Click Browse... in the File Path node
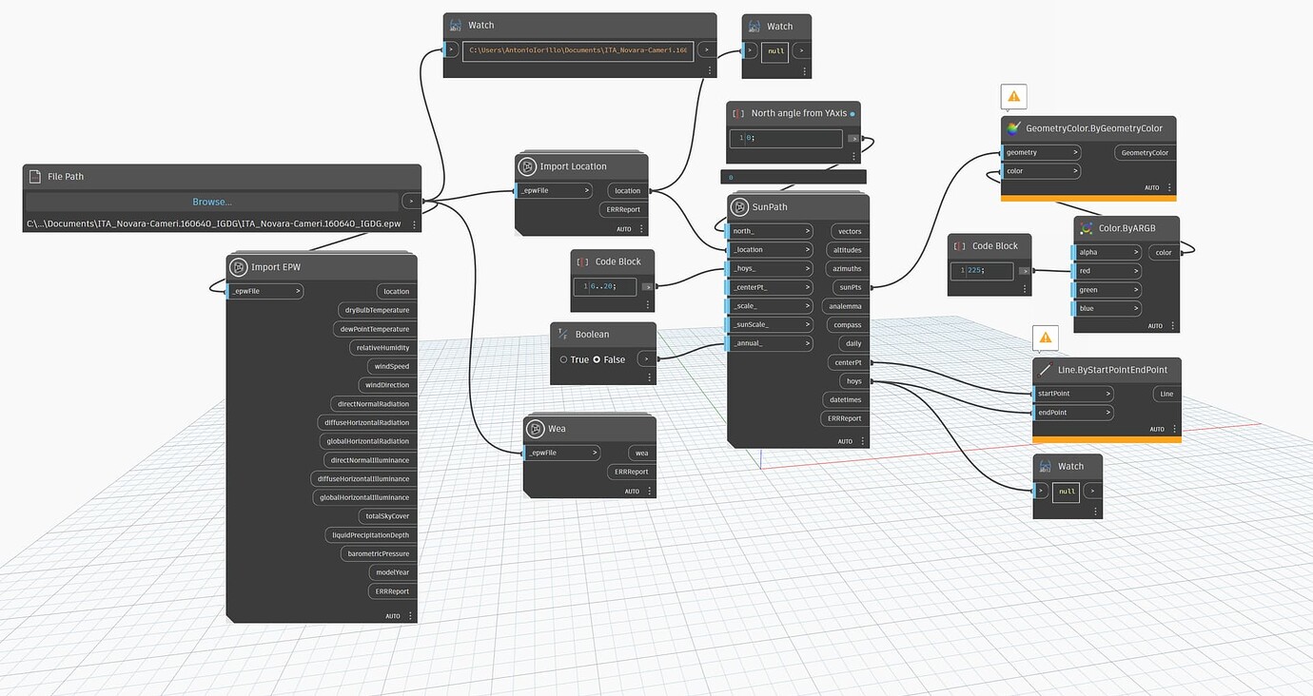 pos(212,202)
